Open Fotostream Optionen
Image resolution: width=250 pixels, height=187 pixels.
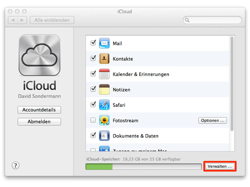coord(212,120)
